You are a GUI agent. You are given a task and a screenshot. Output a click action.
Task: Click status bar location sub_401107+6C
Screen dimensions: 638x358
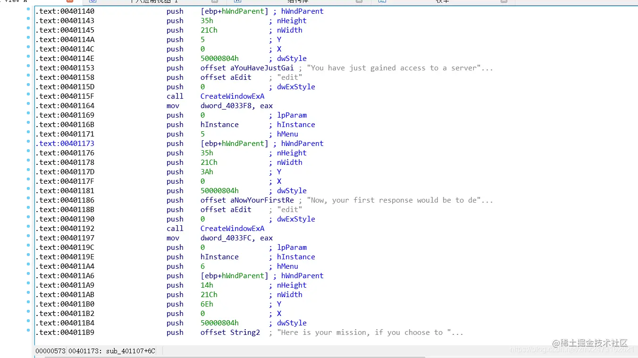(x=129, y=351)
